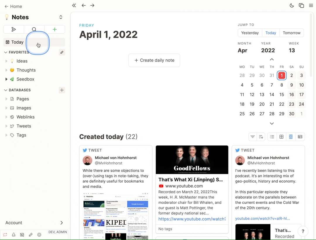Switch to list view layout
Image resolution: width=316 pixels, height=240 pixels.
[x=272, y=137]
